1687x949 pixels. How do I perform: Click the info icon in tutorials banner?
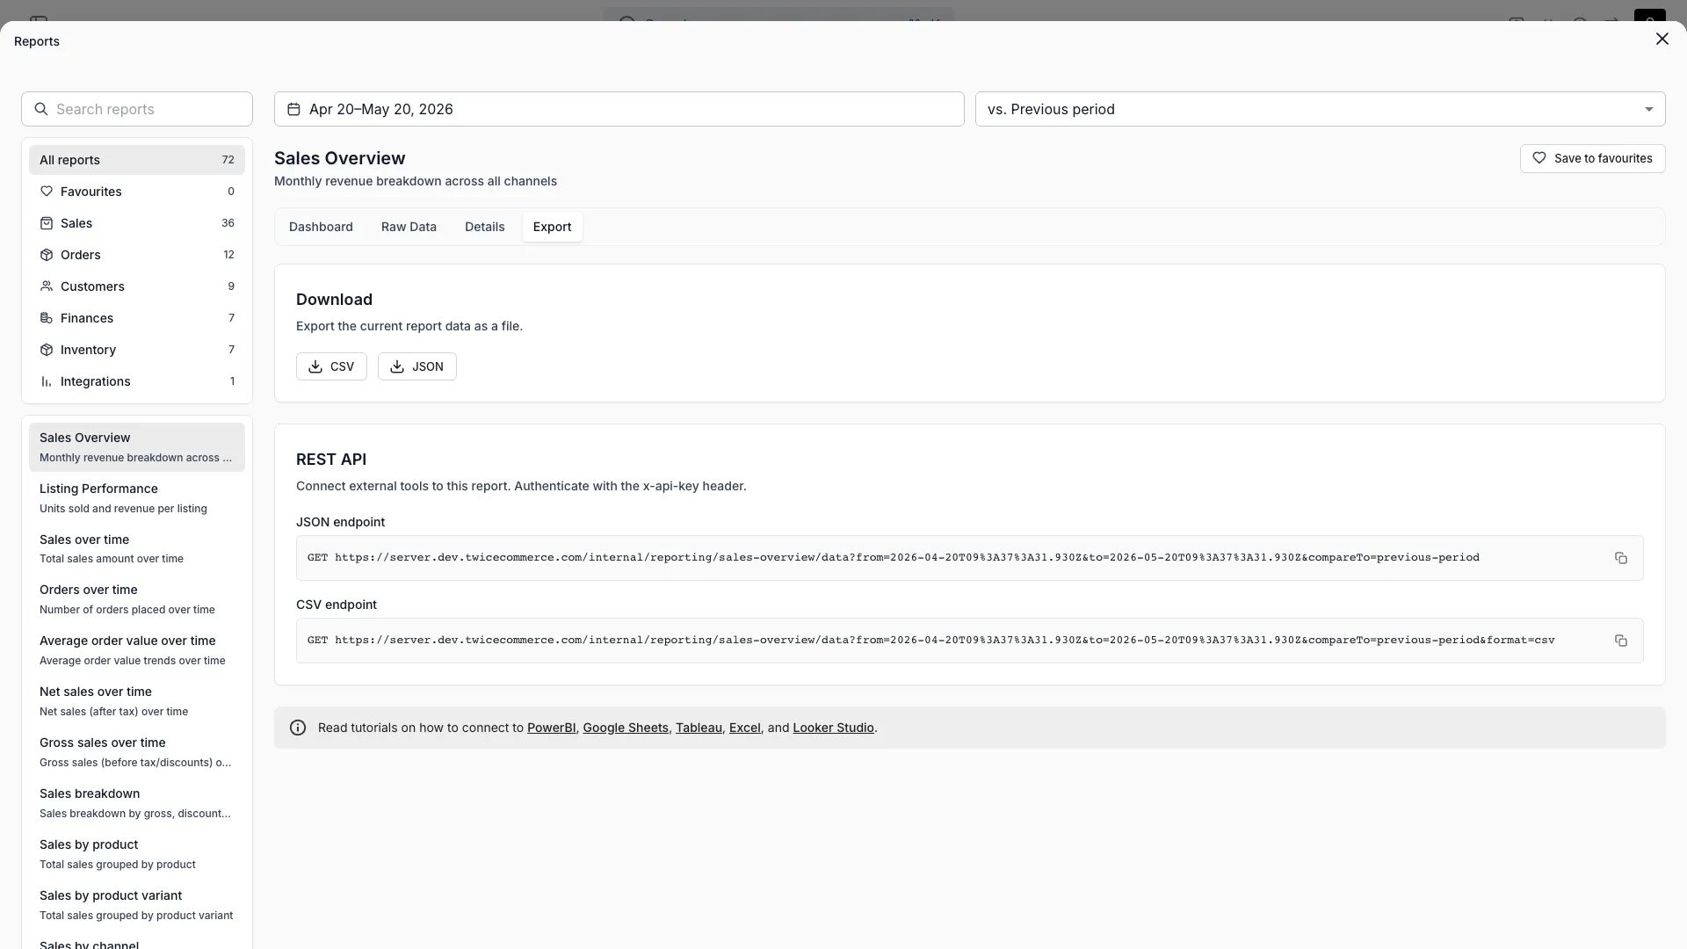[298, 728]
